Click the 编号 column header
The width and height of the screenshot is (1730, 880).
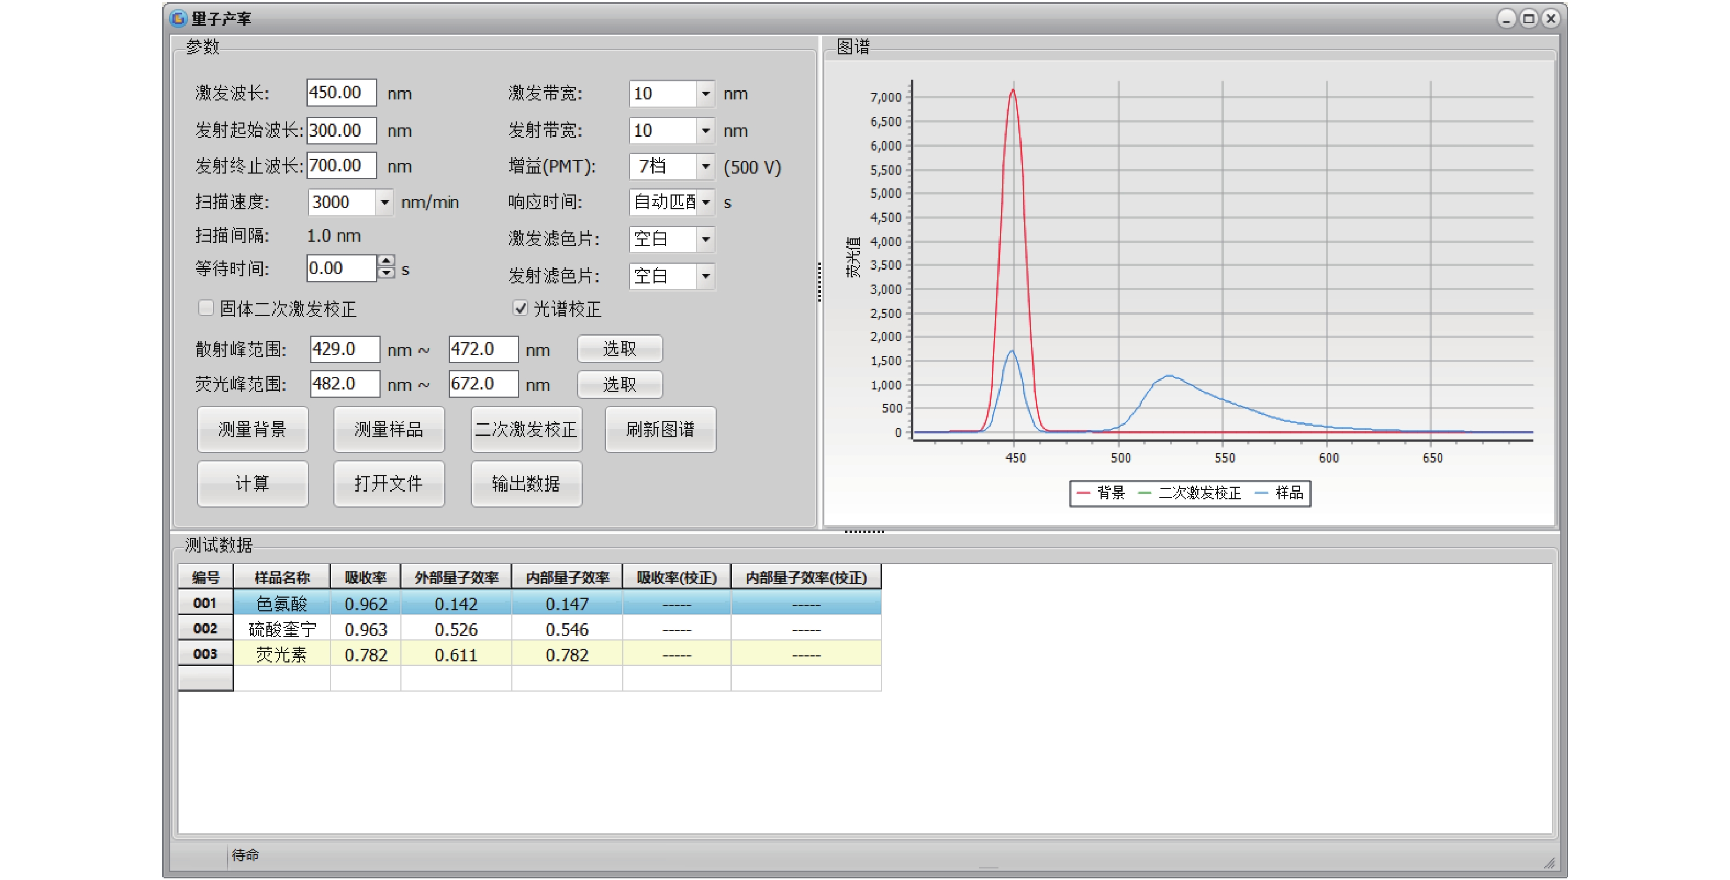pos(205,577)
